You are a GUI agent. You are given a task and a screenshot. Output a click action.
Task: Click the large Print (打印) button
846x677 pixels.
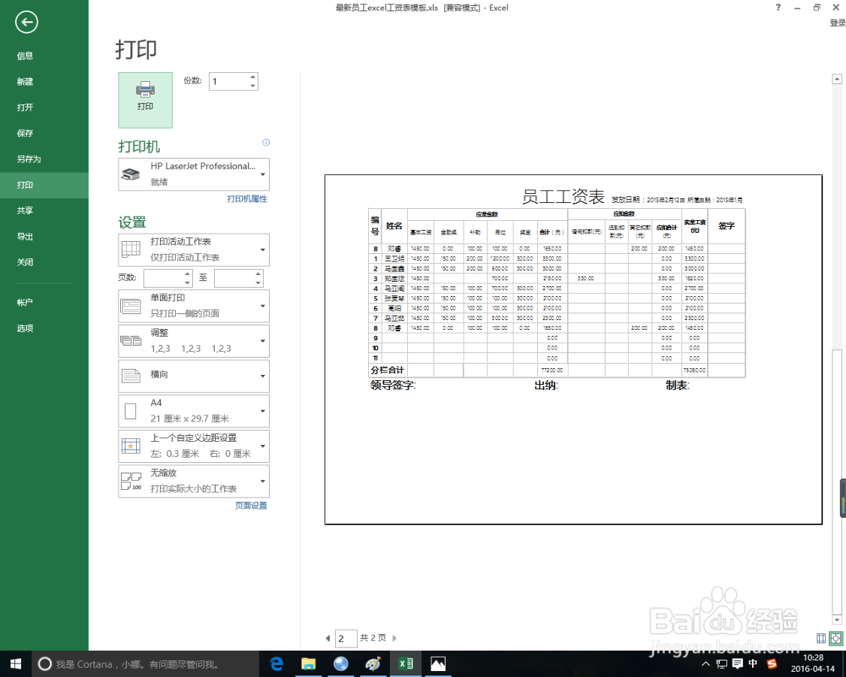146,100
